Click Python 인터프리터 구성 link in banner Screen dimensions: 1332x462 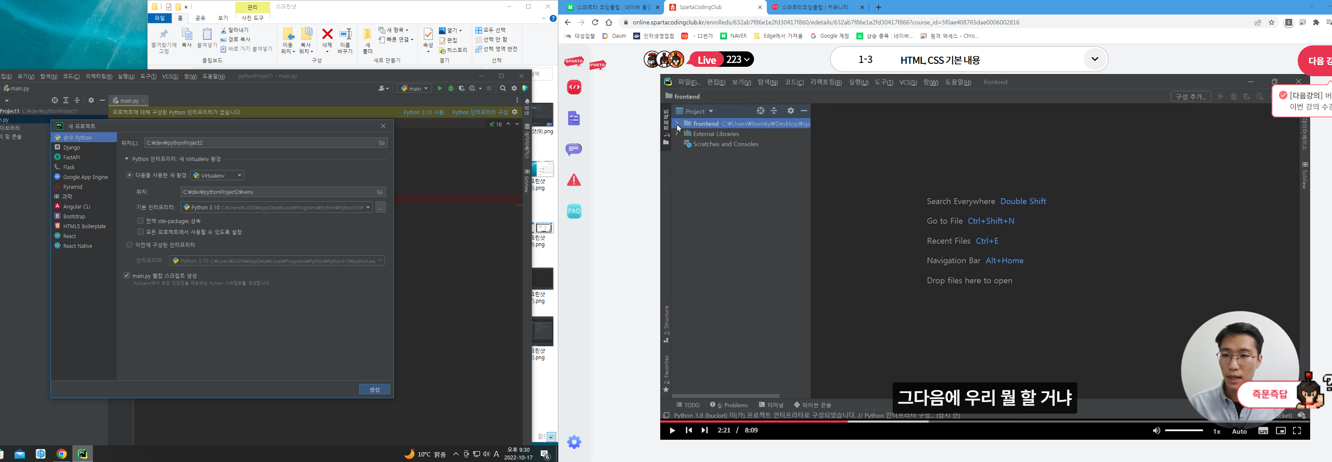point(480,112)
